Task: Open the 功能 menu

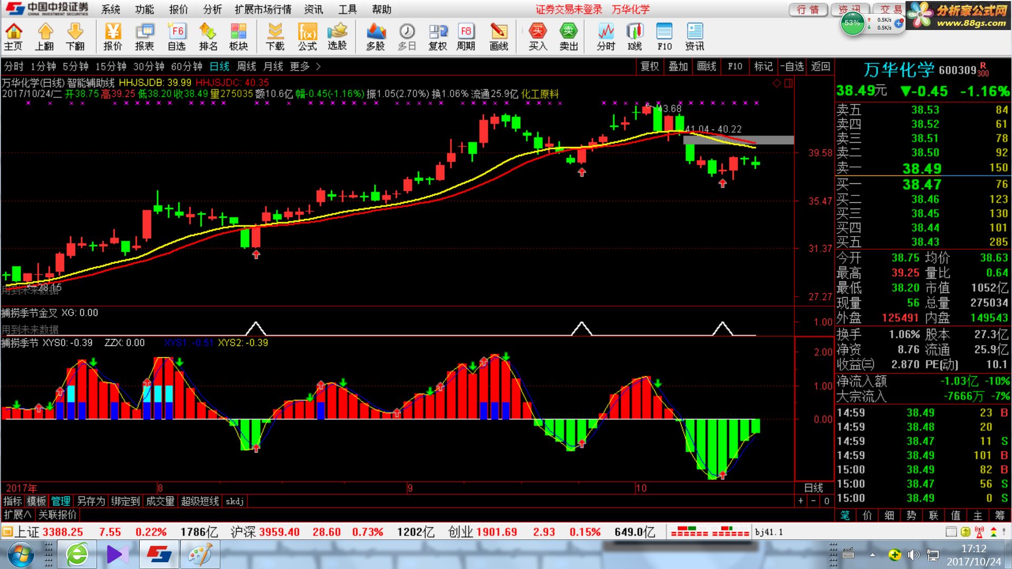Action: (x=144, y=9)
